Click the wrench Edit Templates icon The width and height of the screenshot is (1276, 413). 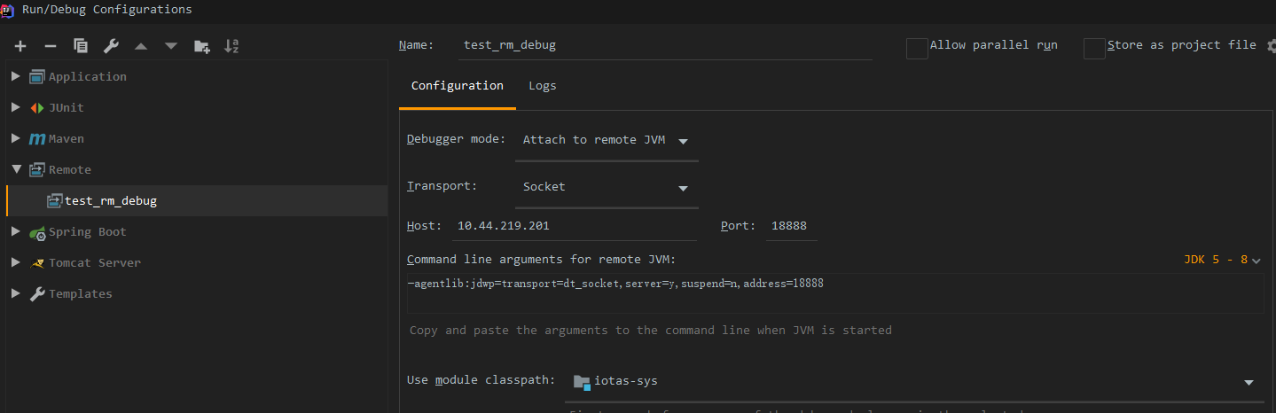111,46
